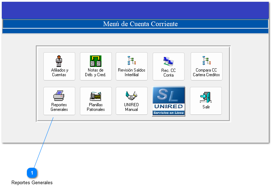Open Reportes Generales printer button

tap(59, 101)
